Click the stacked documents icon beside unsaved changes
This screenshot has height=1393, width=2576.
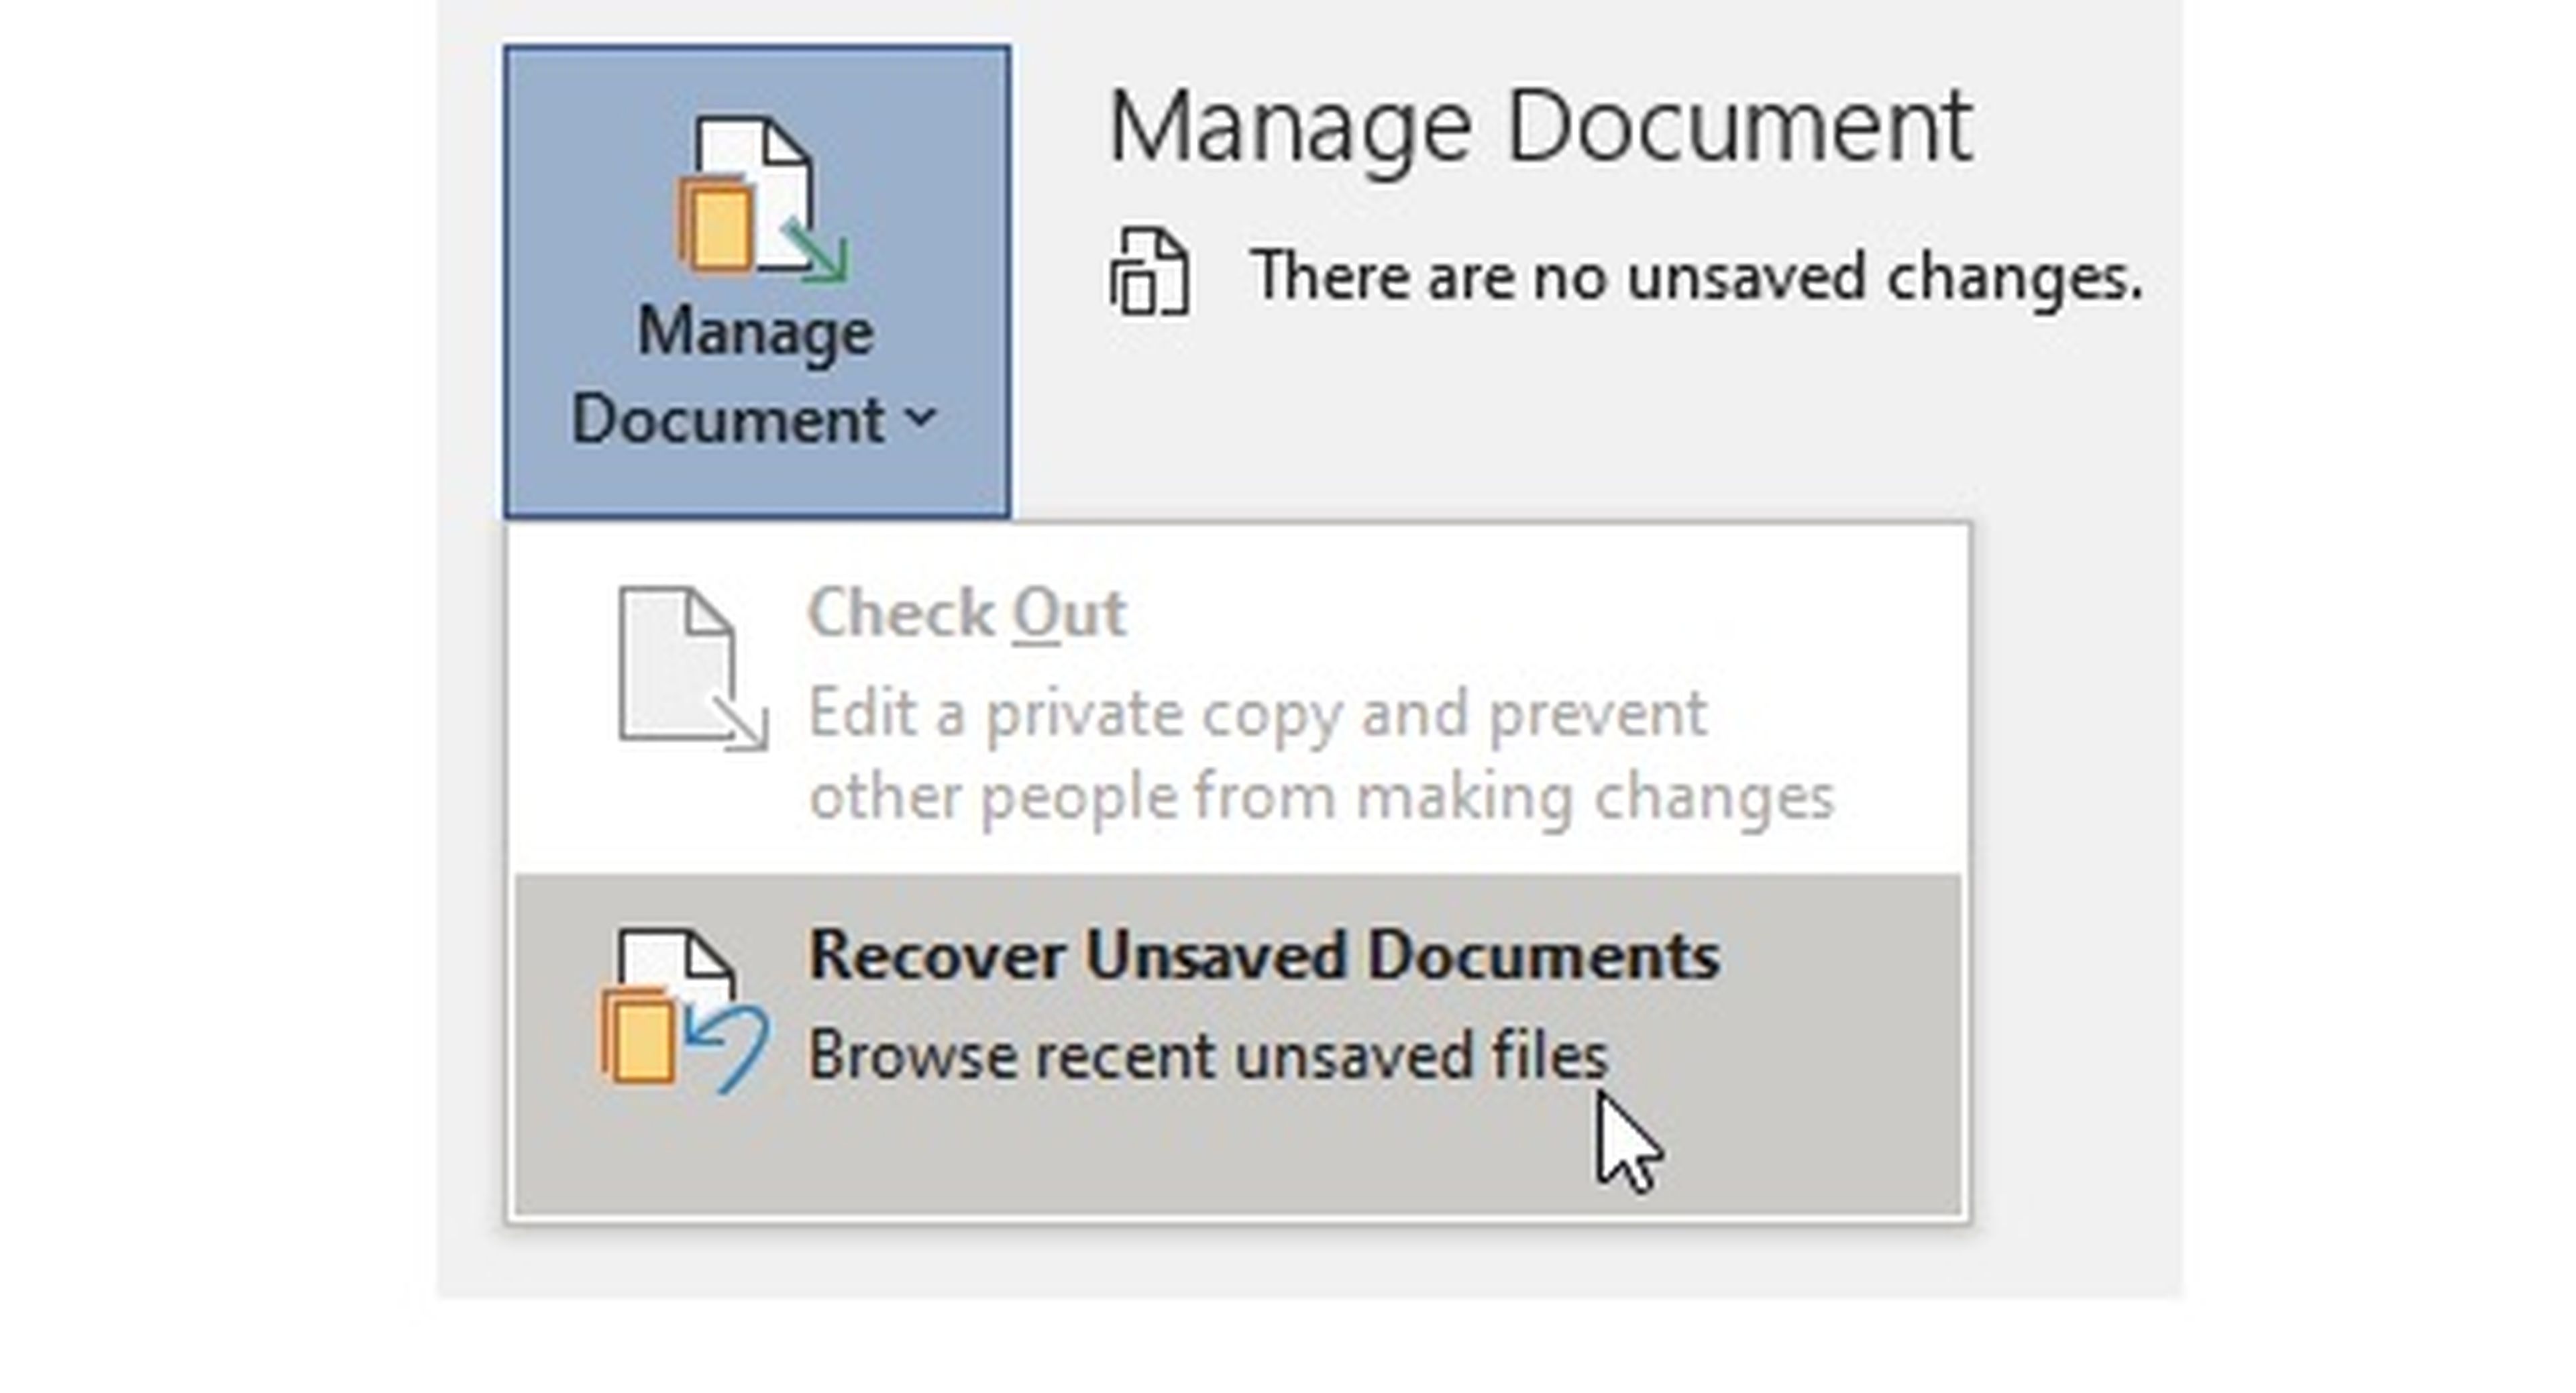coord(1149,272)
